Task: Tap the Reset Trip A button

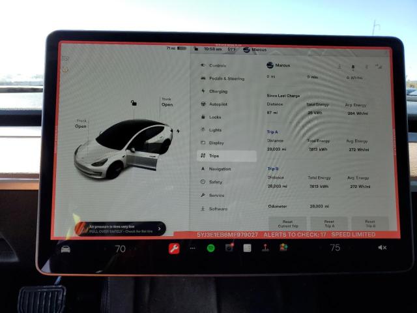Action: tap(329, 224)
